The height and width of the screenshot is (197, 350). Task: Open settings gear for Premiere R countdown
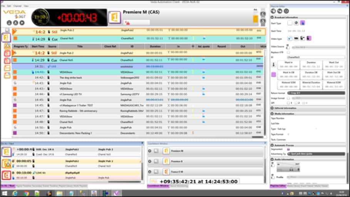pos(150,161)
